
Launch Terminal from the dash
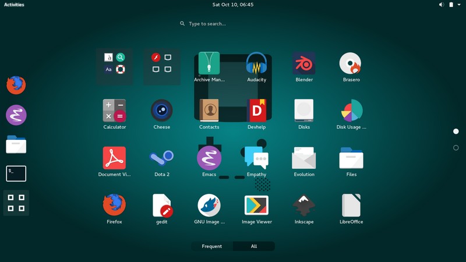tap(16, 174)
